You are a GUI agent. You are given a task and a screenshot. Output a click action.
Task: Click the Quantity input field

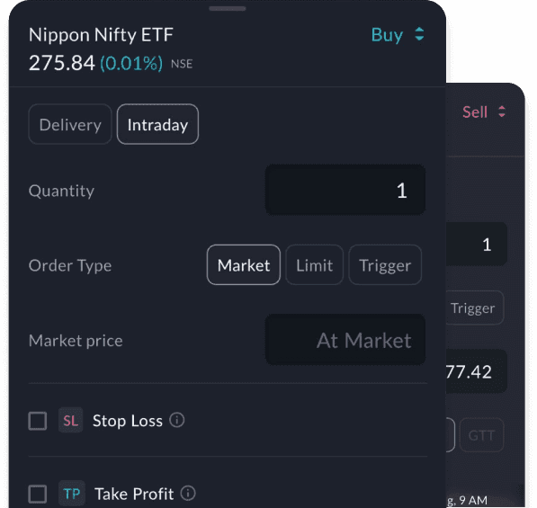pyautogui.click(x=345, y=190)
